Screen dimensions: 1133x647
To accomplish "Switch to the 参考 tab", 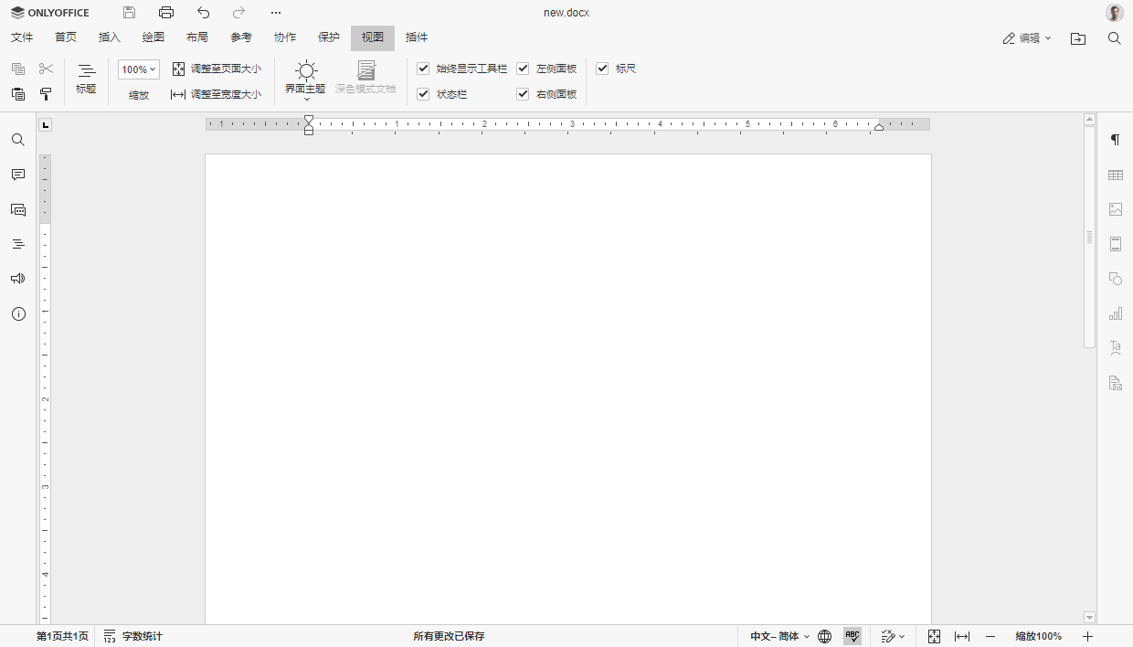I will pyautogui.click(x=241, y=37).
